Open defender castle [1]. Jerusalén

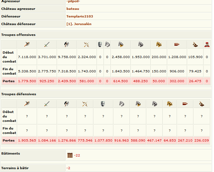coord(79,24)
